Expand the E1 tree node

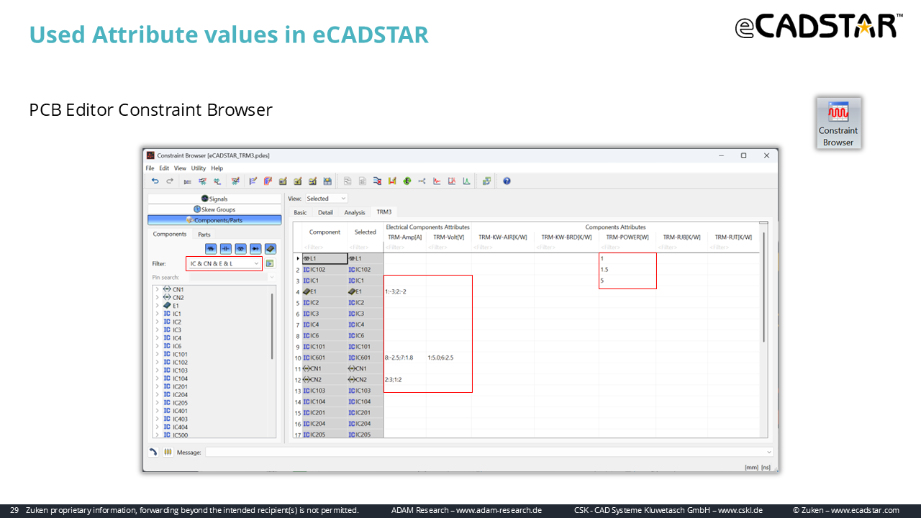157,305
